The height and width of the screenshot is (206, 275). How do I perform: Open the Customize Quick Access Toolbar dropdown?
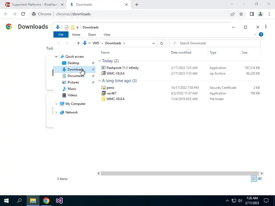coord(77,28)
